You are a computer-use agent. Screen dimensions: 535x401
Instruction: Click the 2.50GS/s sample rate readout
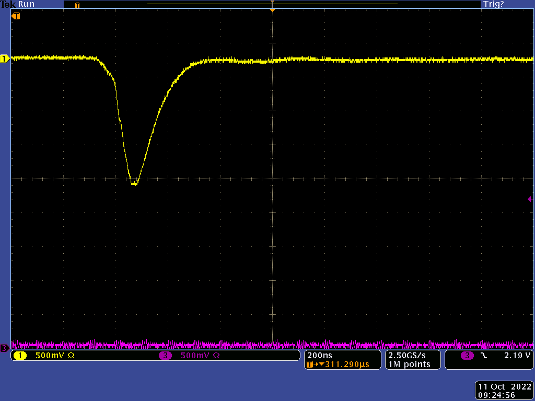coord(407,355)
